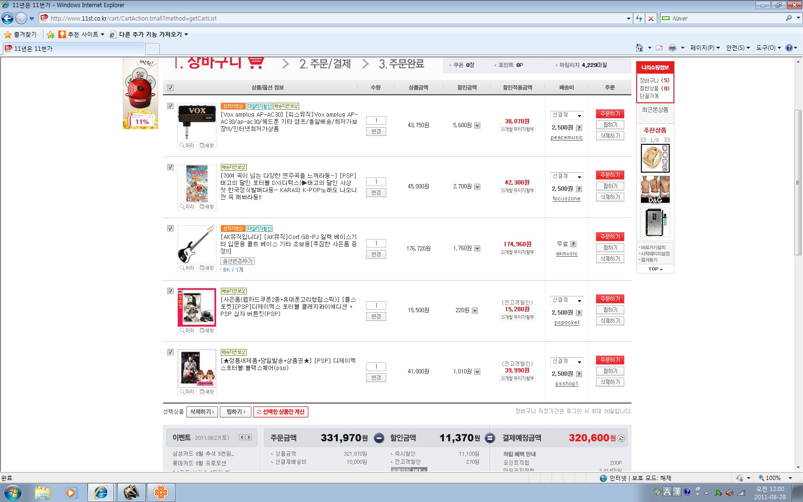The image size is (803, 502).
Task: Open the 안전(S) menu
Action: pos(738,48)
